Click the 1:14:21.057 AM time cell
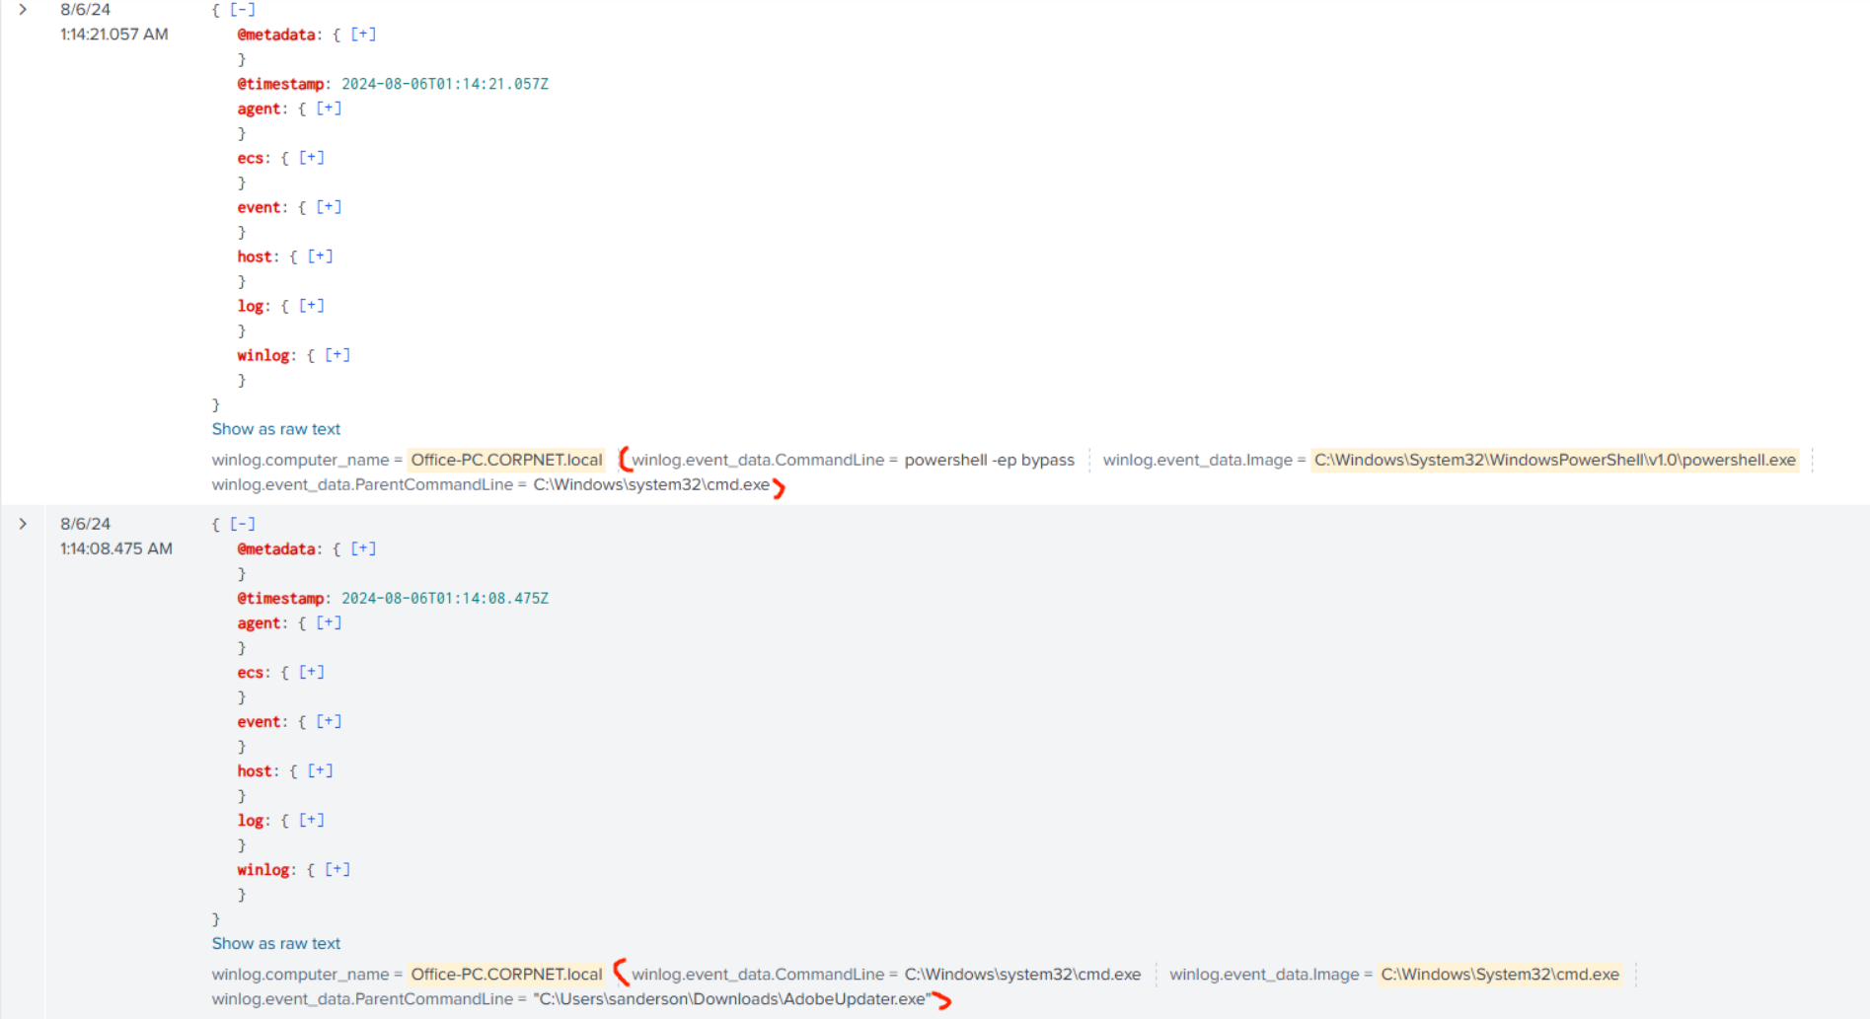 pyautogui.click(x=114, y=35)
